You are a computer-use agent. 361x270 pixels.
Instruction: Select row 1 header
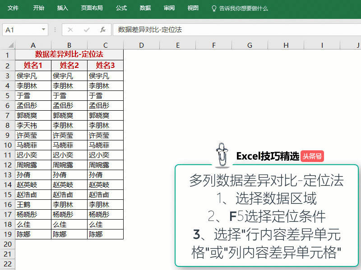[7, 55]
